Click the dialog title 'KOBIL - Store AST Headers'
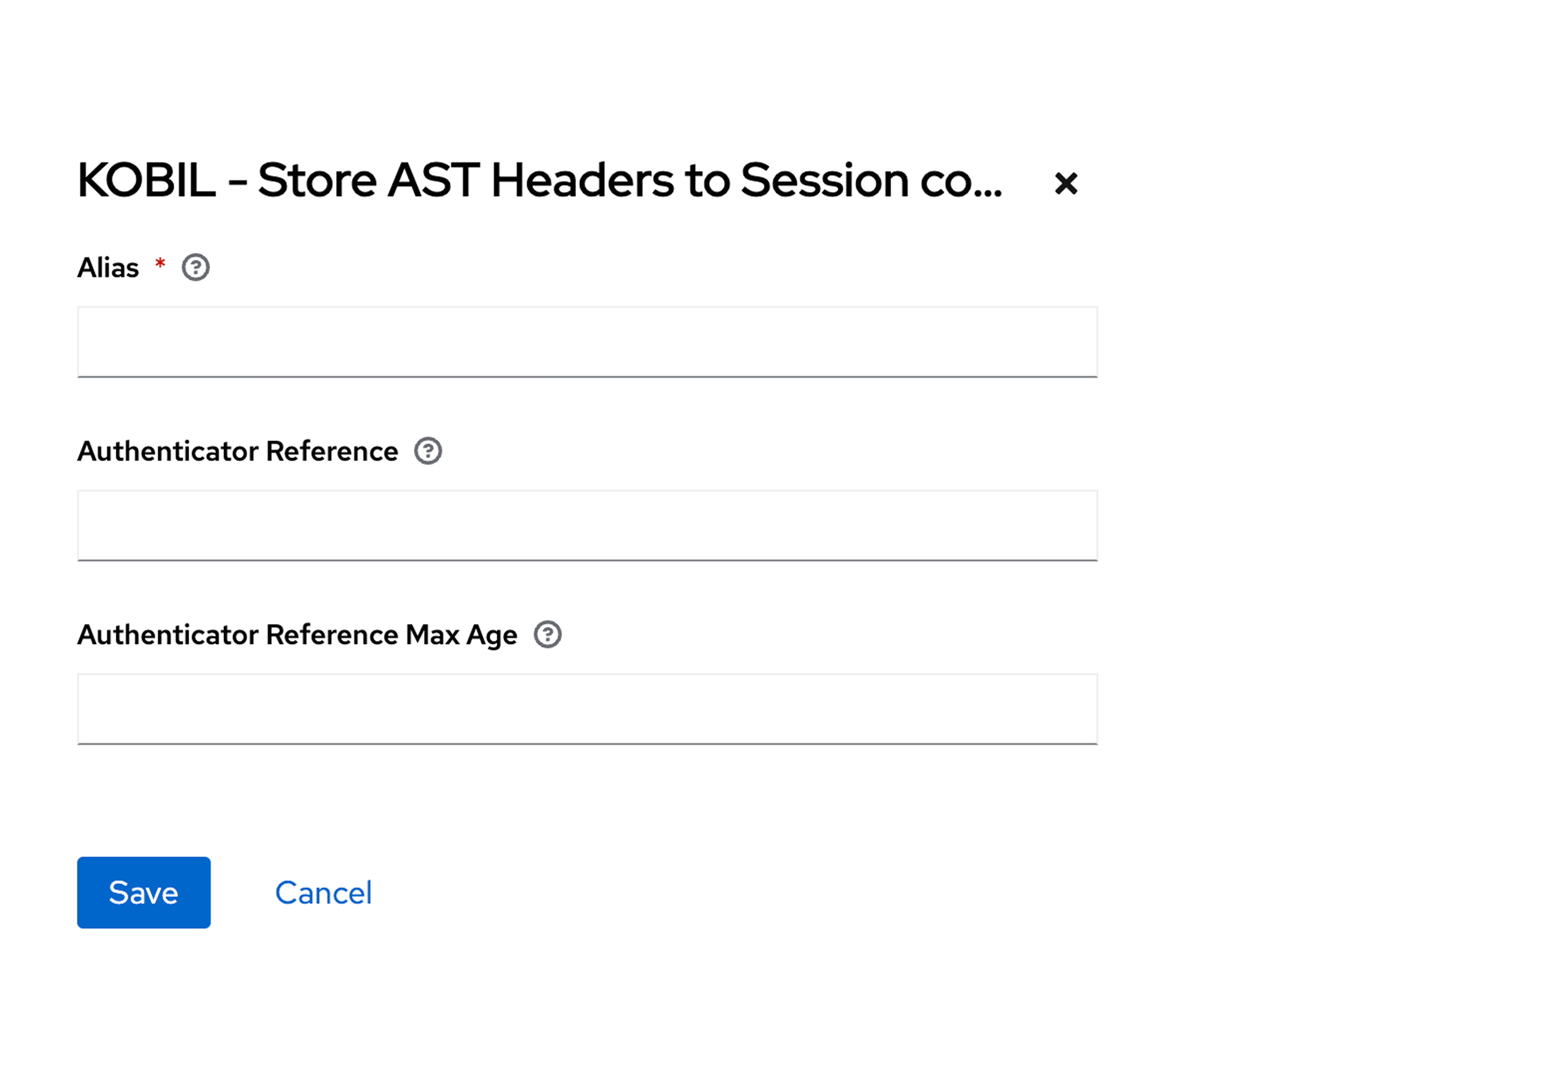Image resolution: width=1554 pixels, height=1070 pixels. coord(540,180)
